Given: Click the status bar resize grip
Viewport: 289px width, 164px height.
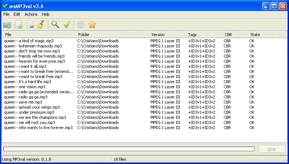Looking at the screenshot, I should 285,160.
